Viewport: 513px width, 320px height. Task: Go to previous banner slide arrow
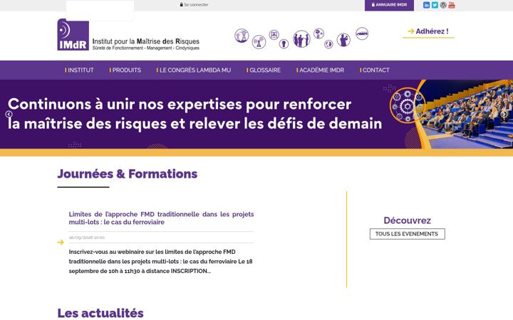[9, 114]
